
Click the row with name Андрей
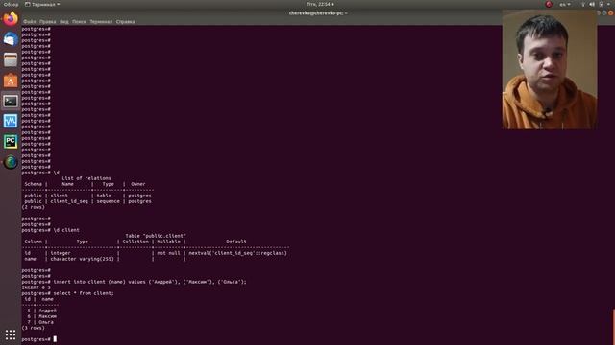[41, 310]
